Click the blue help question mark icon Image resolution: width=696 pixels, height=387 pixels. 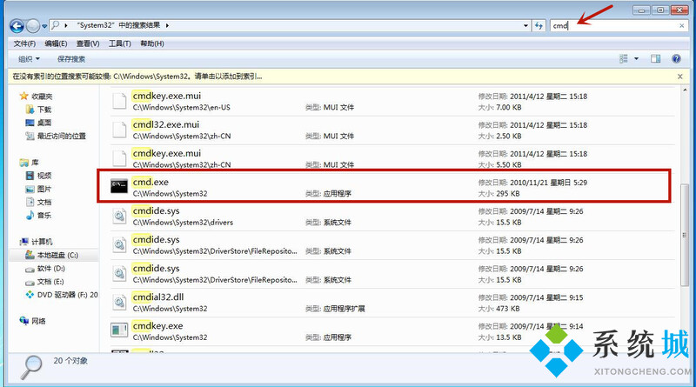[677, 58]
